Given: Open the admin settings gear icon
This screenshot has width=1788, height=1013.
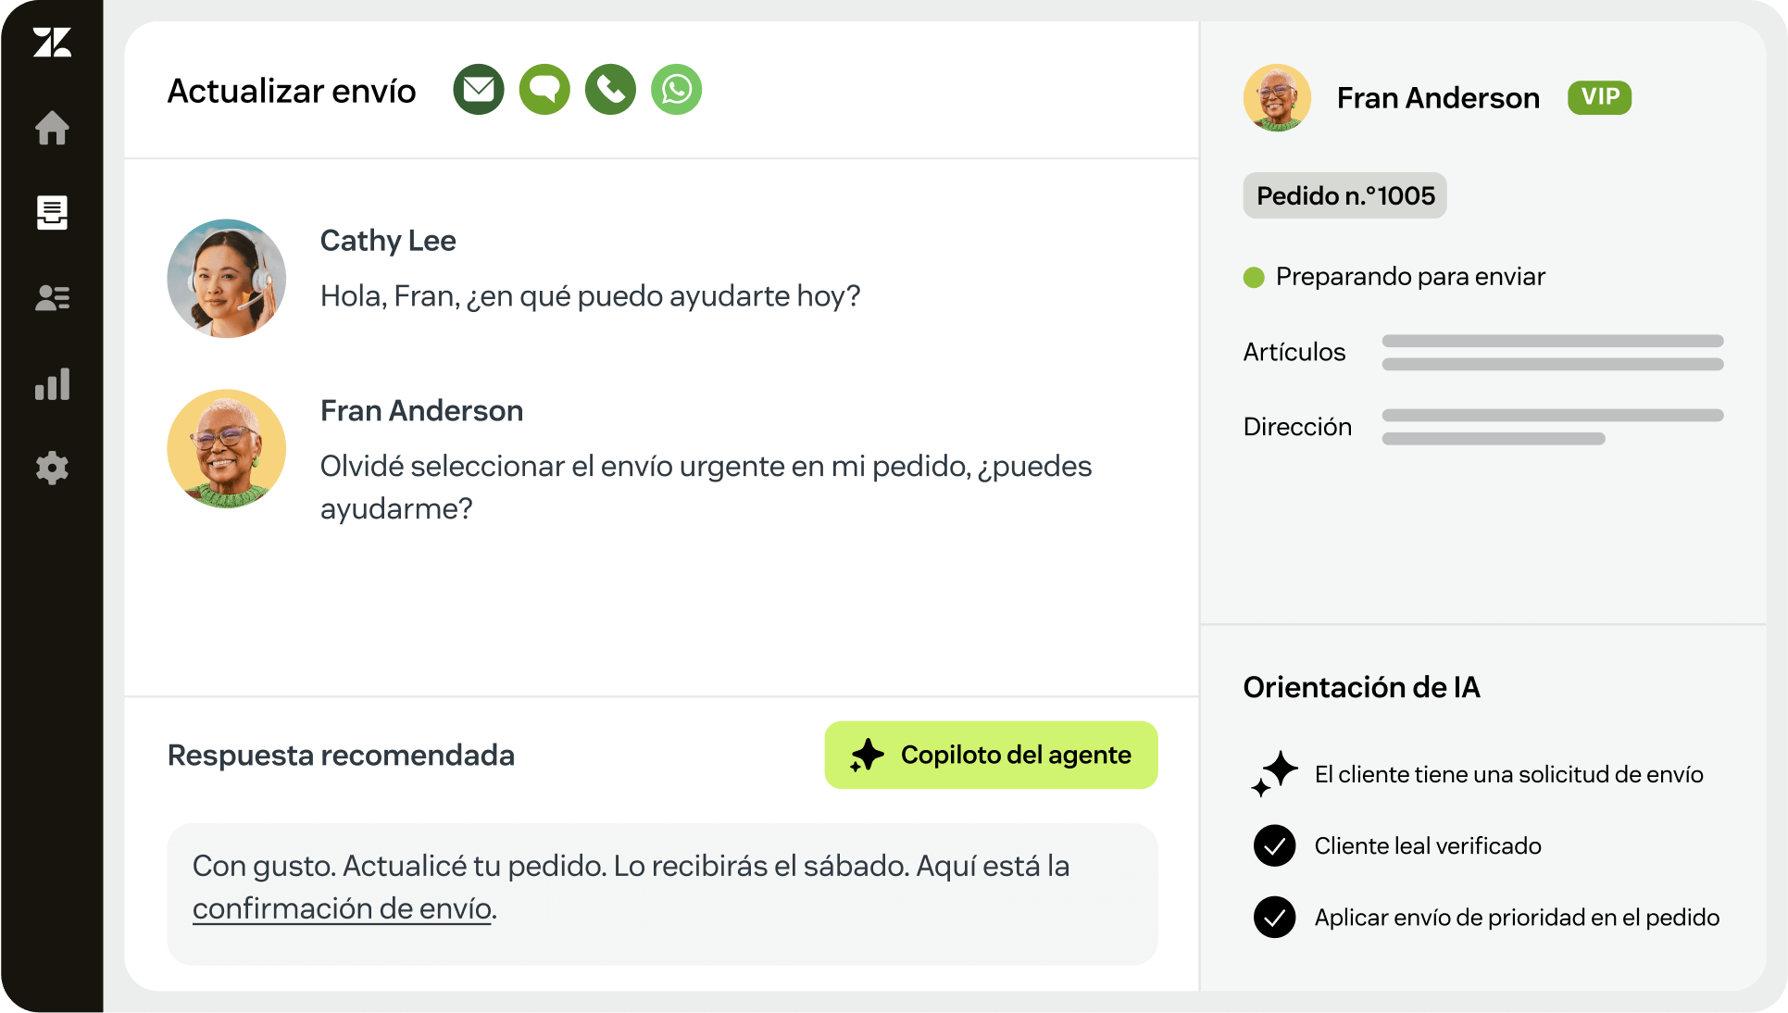Looking at the screenshot, I should tap(52, 469).
